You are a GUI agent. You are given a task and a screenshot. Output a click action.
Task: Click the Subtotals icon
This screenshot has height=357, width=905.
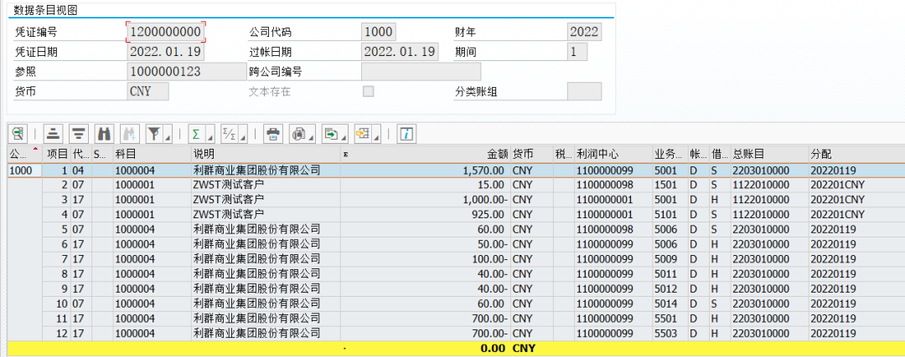click(229, 134)
